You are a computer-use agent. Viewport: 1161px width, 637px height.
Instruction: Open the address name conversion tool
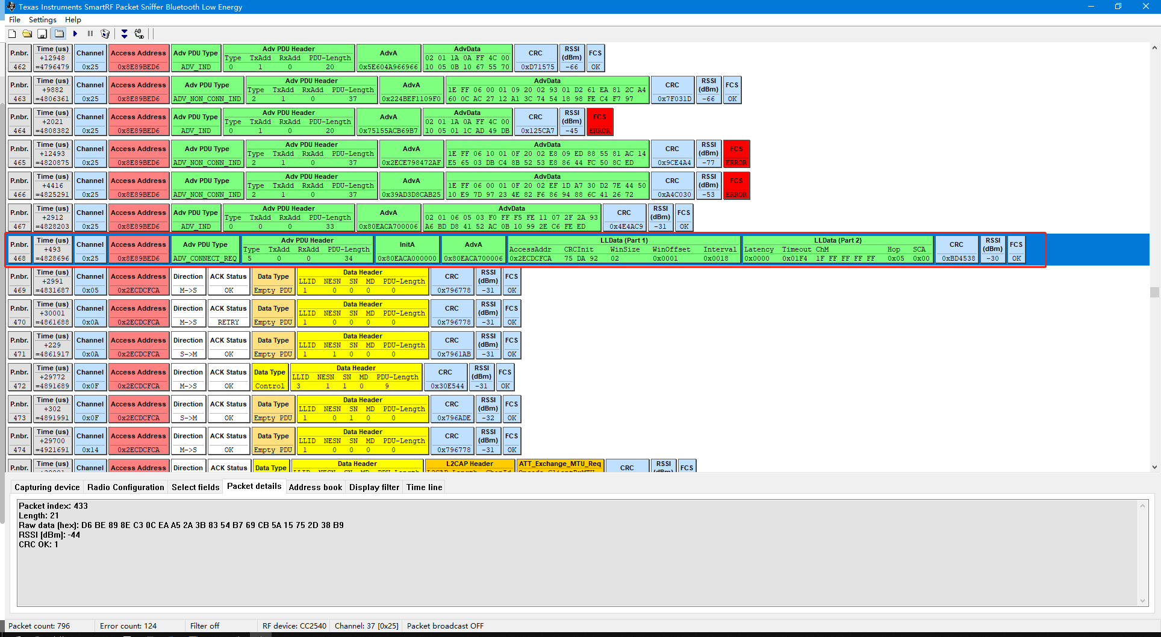point(139,33)
